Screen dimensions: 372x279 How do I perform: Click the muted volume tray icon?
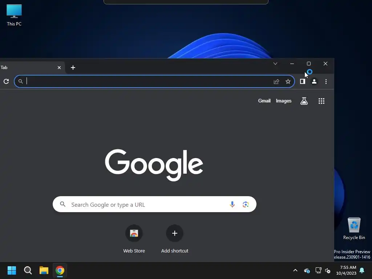(328, 270)
